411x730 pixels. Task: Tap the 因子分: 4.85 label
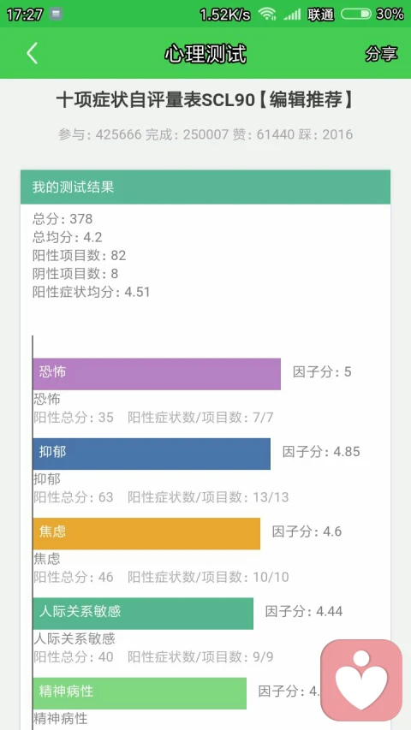click(x=321, y=452)
